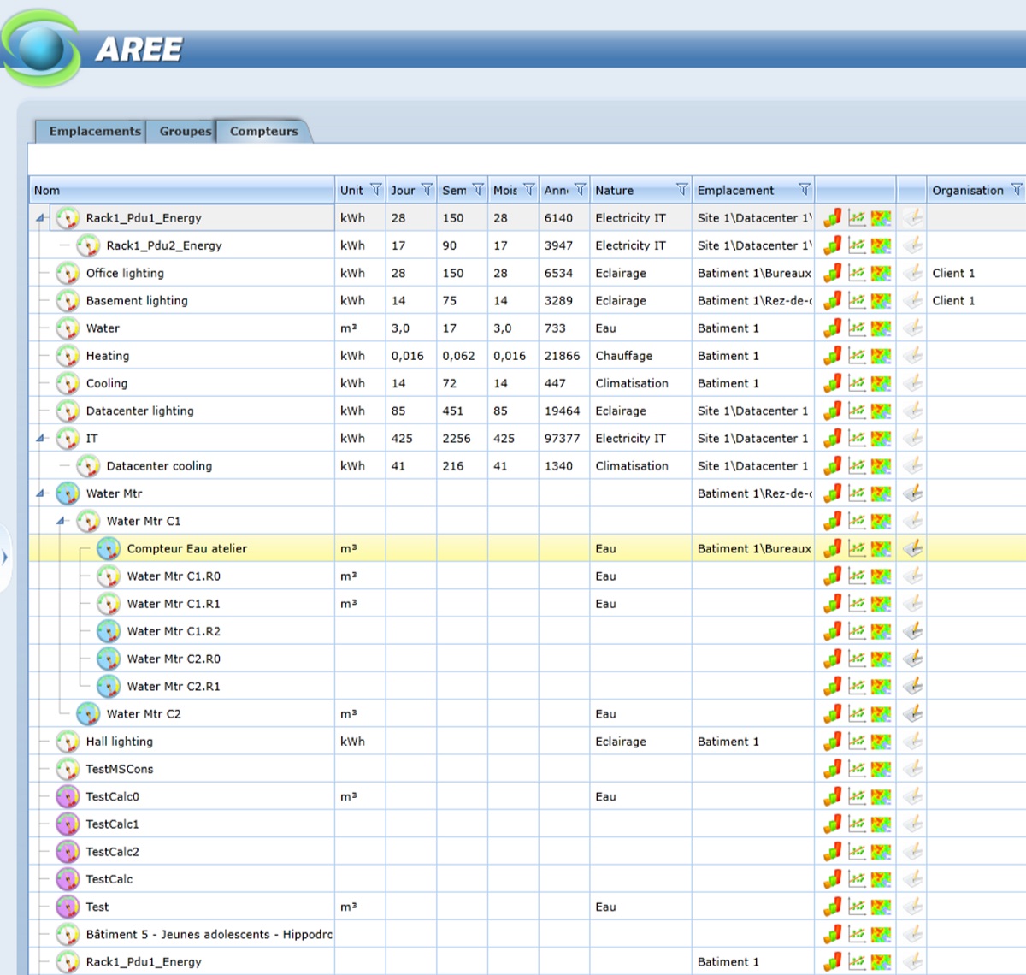The image size is (1026, 975).
Task: Open the Unit column filter
Action: (x=375, y=190)
